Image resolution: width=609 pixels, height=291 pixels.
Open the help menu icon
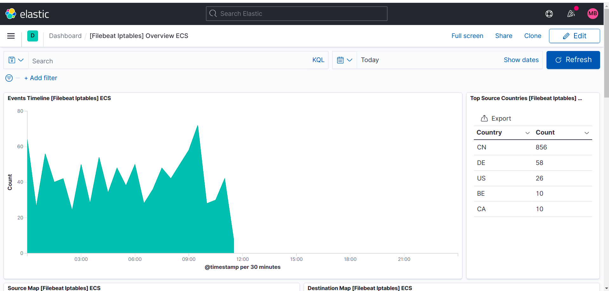coord(549,14)
